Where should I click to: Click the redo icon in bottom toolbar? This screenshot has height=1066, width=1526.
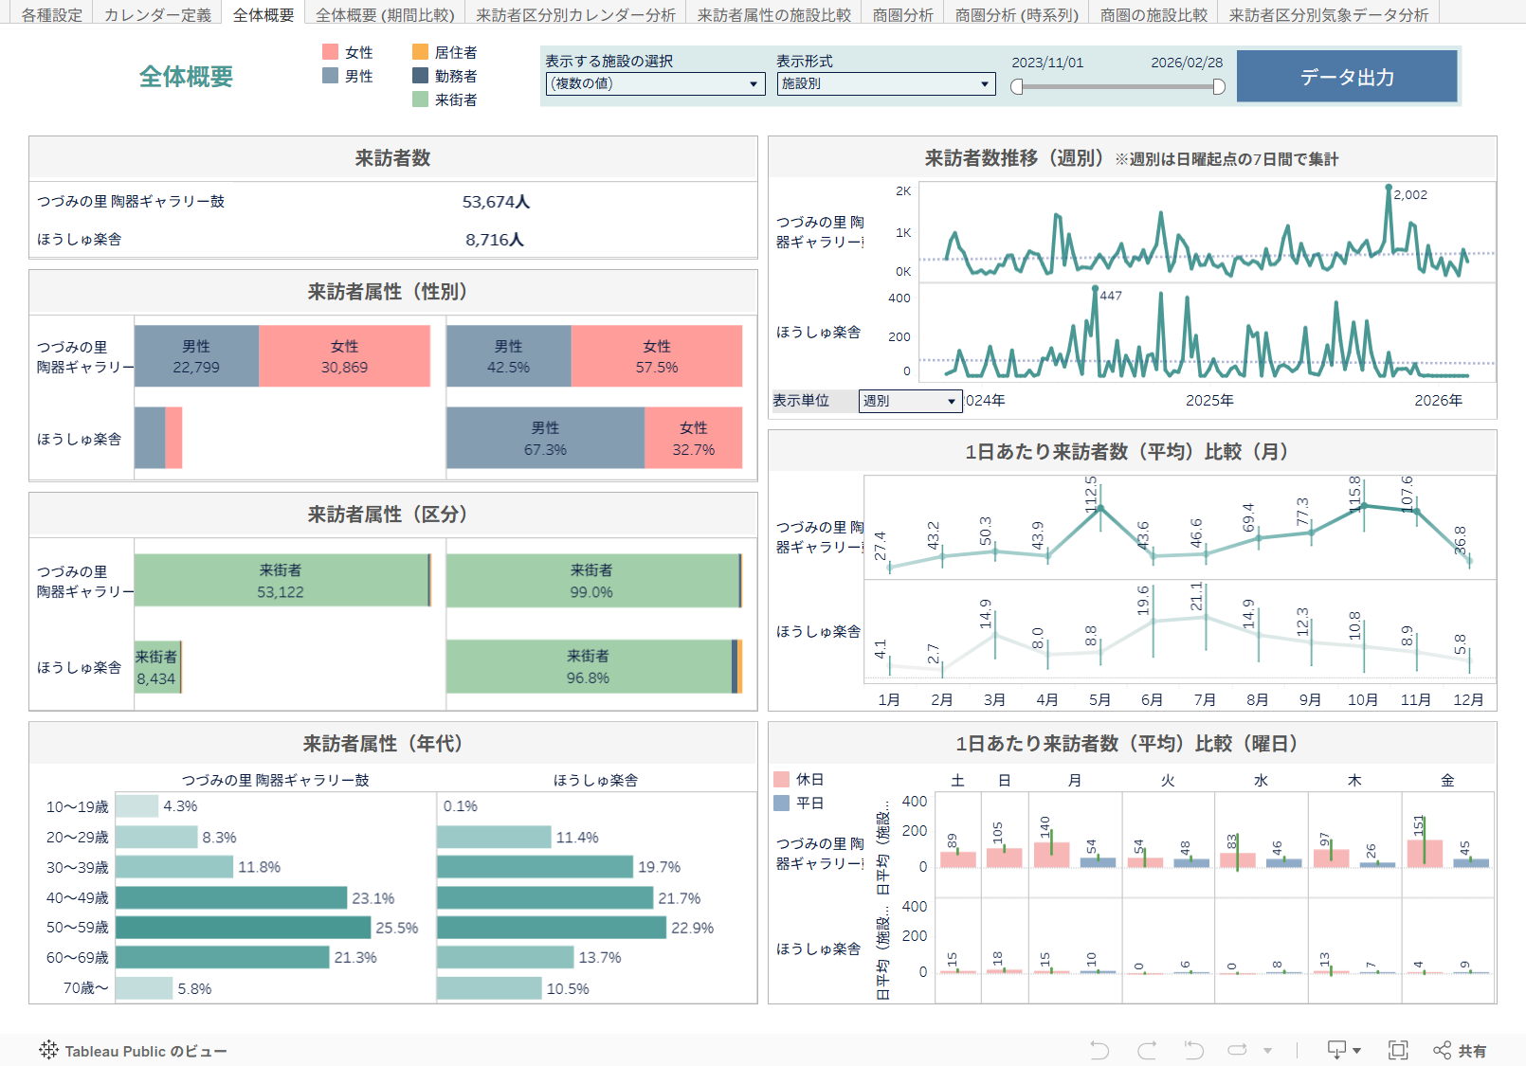tap(1147, 1050)
